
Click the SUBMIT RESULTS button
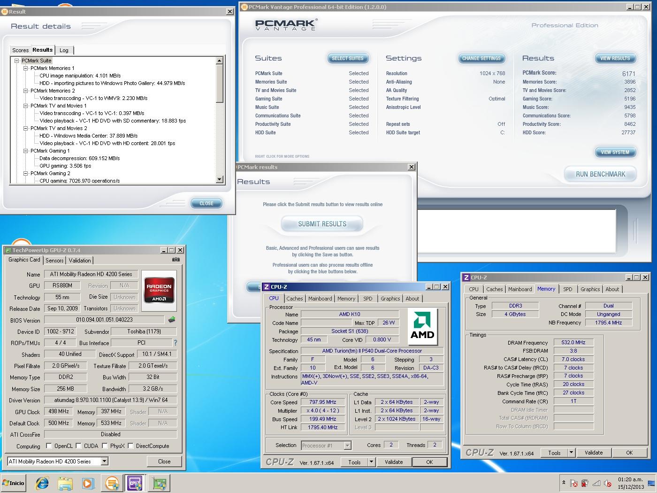coord(322,224)
